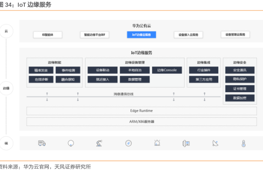Click the 边缘集成 group title
This screenshot has height=171, width=263.
click(x=204, y=62)
